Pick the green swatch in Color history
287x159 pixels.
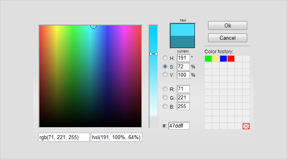pyautogui.click(x=208, y=59)
